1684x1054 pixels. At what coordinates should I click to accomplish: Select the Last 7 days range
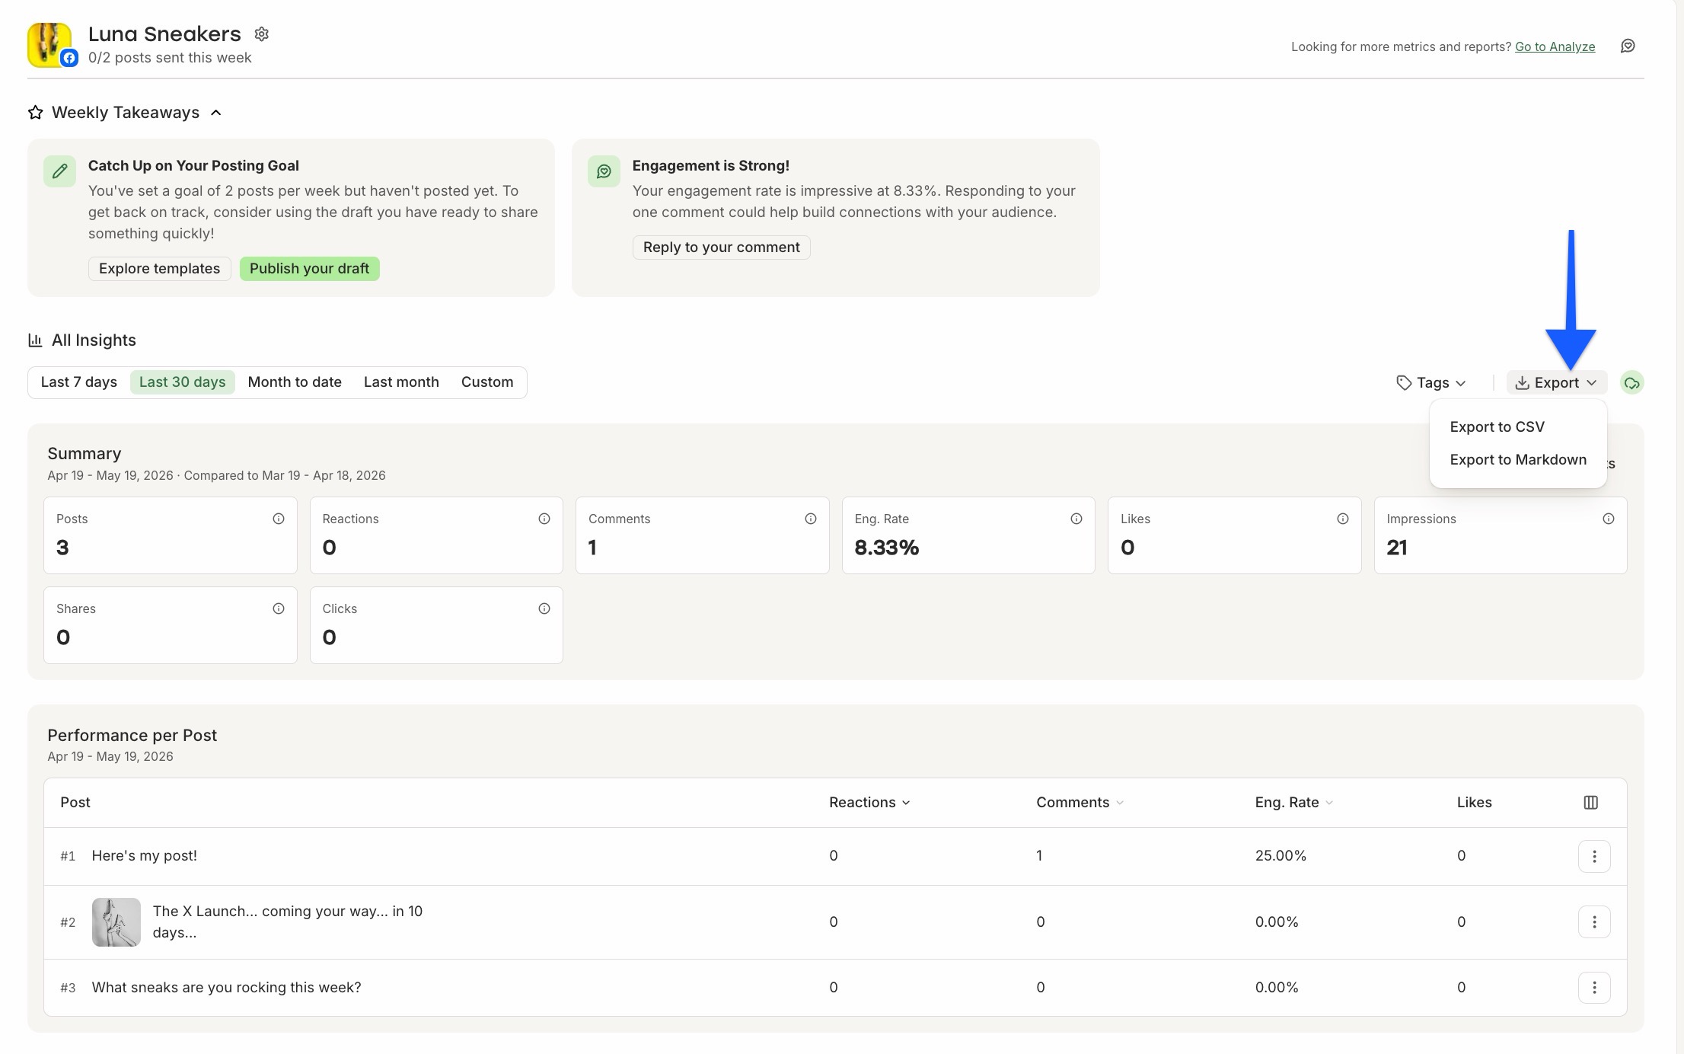(79, 382)
